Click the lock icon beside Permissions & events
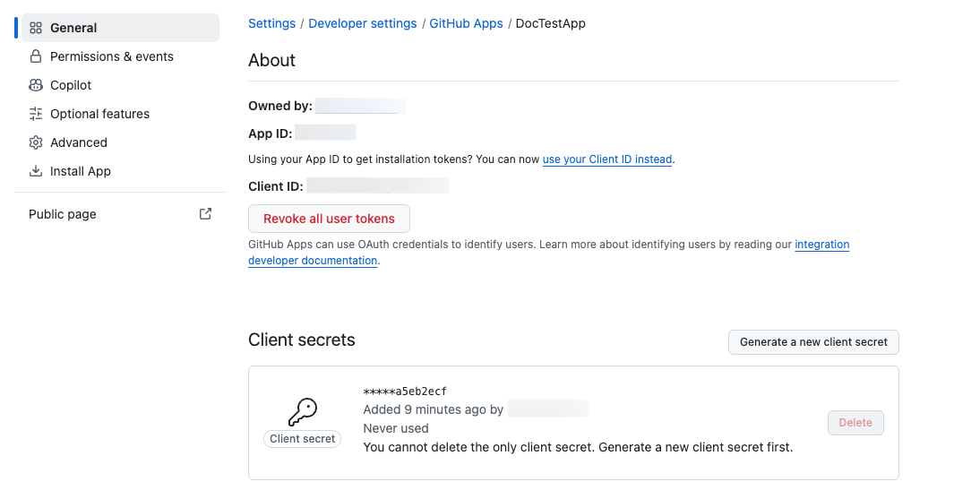Viewport: 954px width, 499px height. click(x=36, y=56)
